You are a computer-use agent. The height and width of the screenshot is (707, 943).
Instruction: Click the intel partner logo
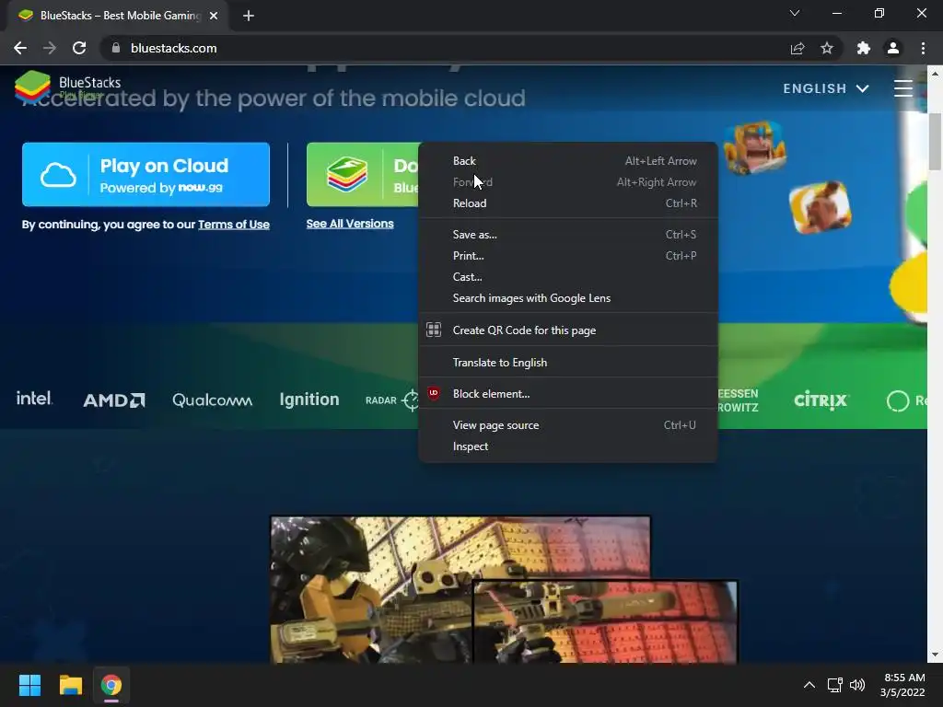[34, 399]
